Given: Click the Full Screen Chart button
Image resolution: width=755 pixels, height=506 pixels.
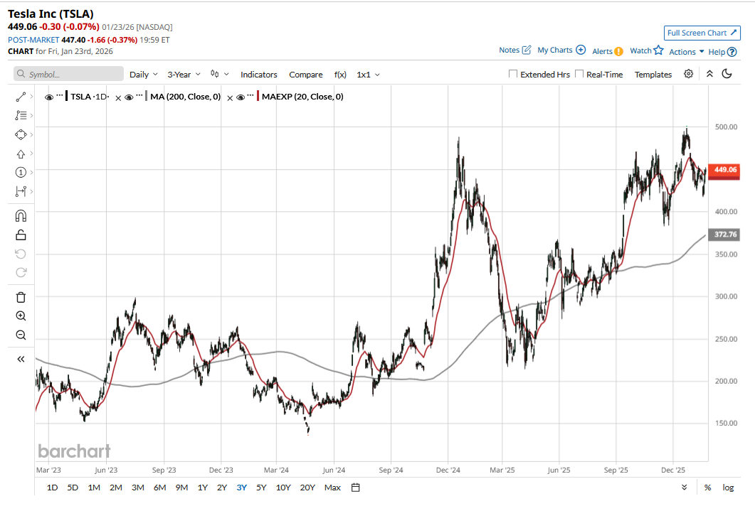Looking at the screenshot, I should [x=702, y=33].
